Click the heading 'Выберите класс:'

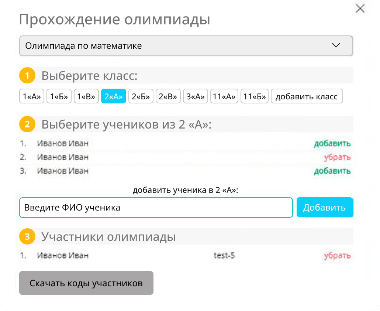(x=89, y=76)
